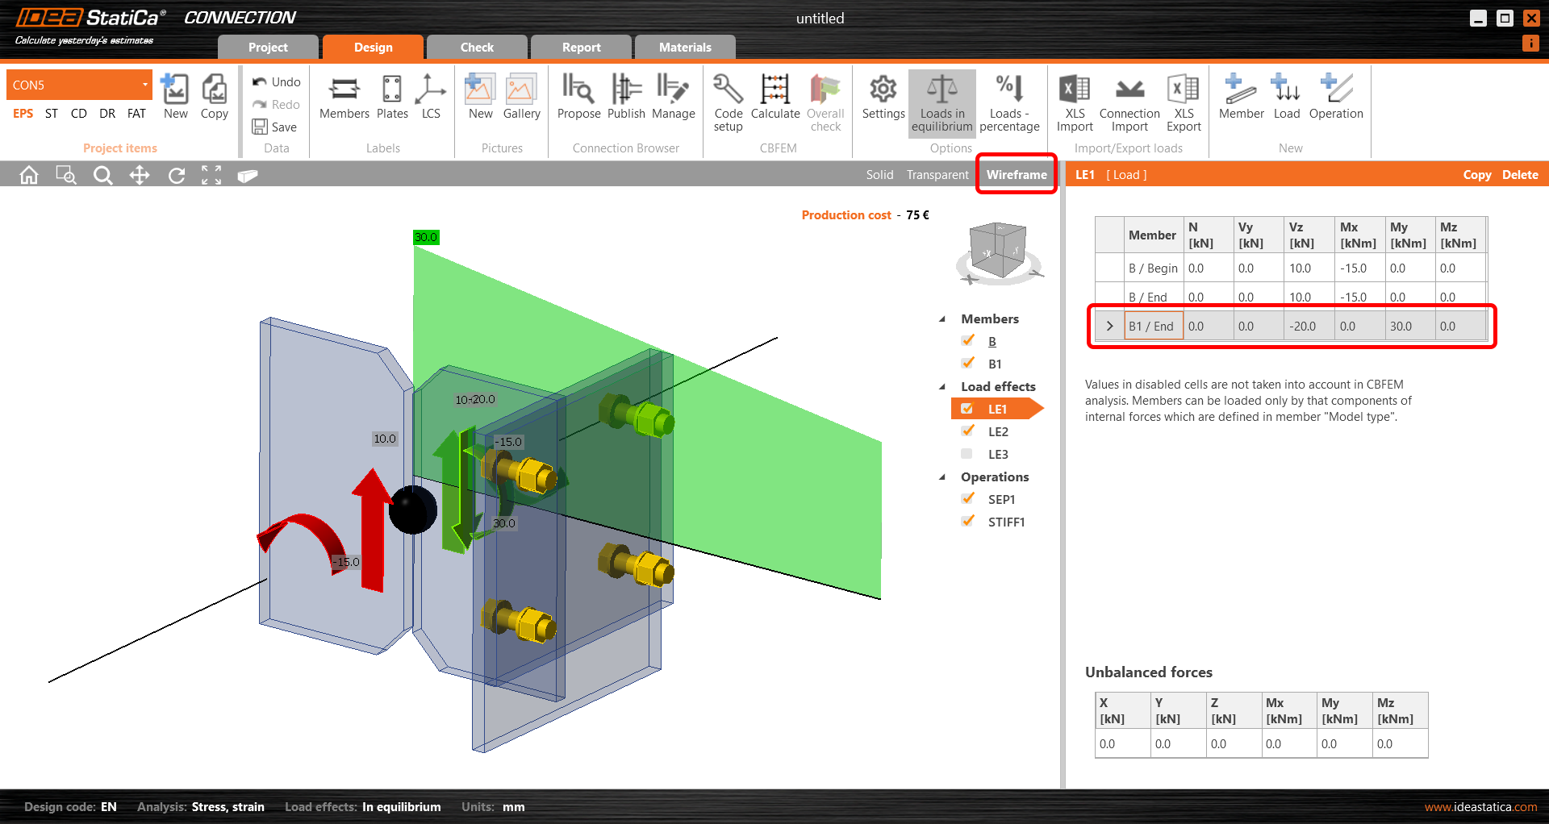Uncheck the STIFF1 operation

(967, 521)
